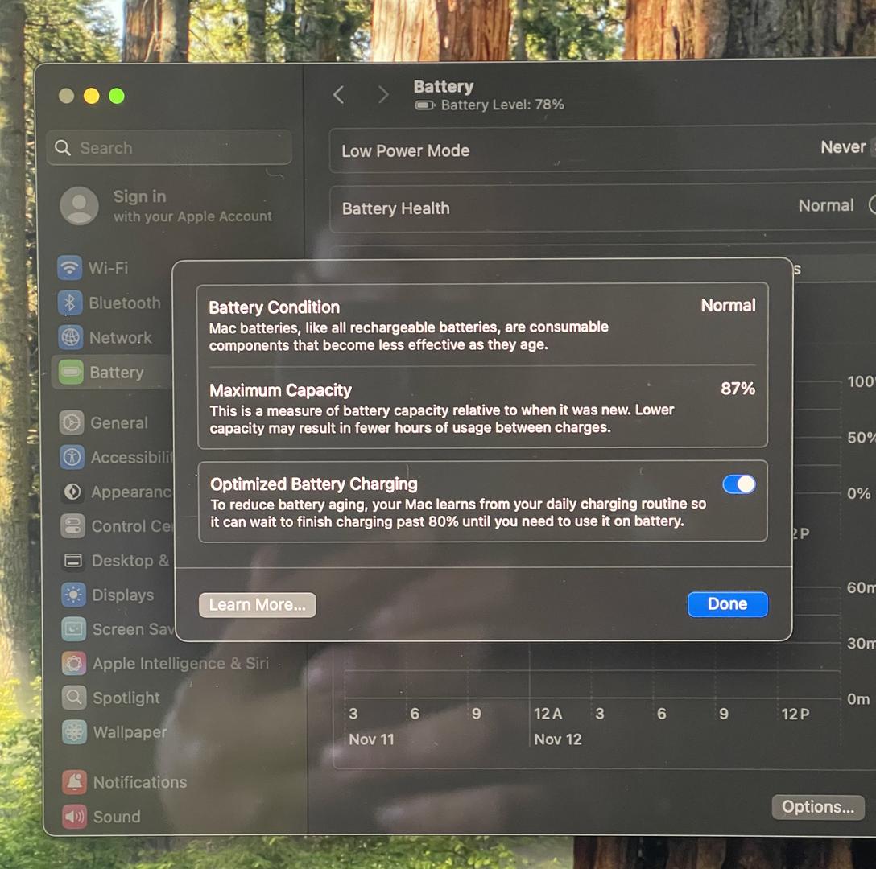
Task: Click the Search input field
Action: click(x=169, y=148)
